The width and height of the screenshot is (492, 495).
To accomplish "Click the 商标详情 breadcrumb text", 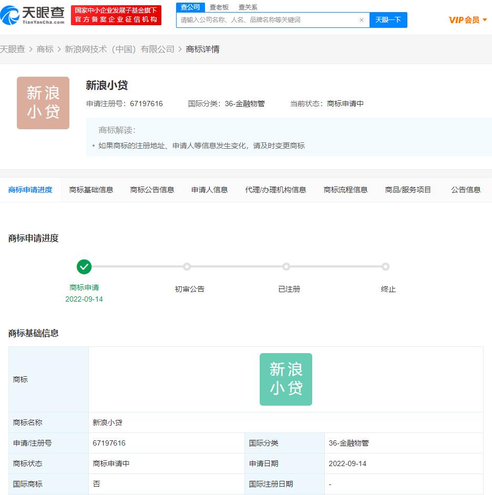I will (x=203, y=49).
